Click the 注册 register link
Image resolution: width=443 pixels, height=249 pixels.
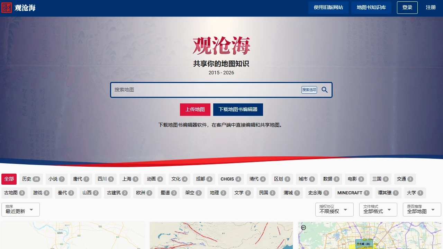tap(431, 8)
